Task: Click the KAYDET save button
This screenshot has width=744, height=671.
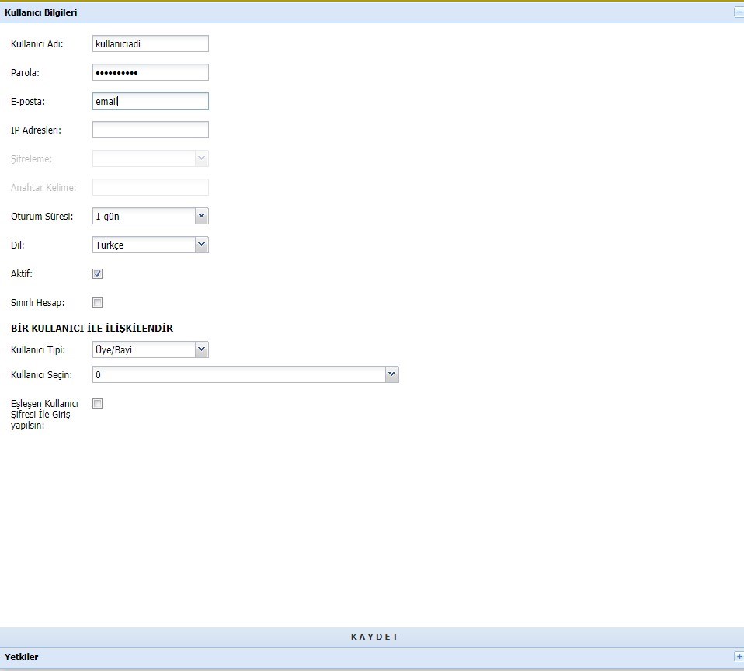Action: pos(375,637)
